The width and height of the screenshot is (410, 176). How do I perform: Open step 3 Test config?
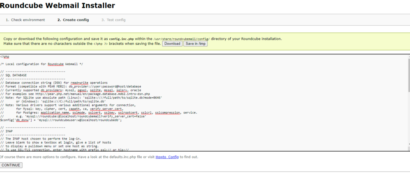coord(113,20)
